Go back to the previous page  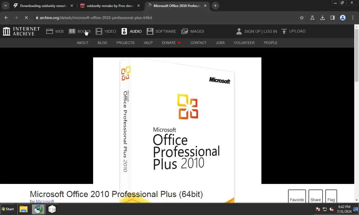6,18
